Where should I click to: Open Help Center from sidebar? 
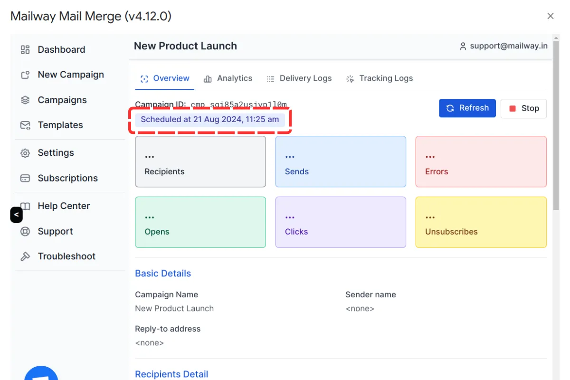tap(64, 206)
